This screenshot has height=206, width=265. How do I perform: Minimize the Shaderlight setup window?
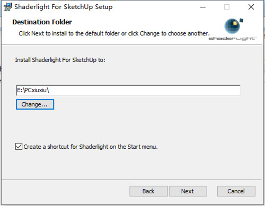(203, 7)
